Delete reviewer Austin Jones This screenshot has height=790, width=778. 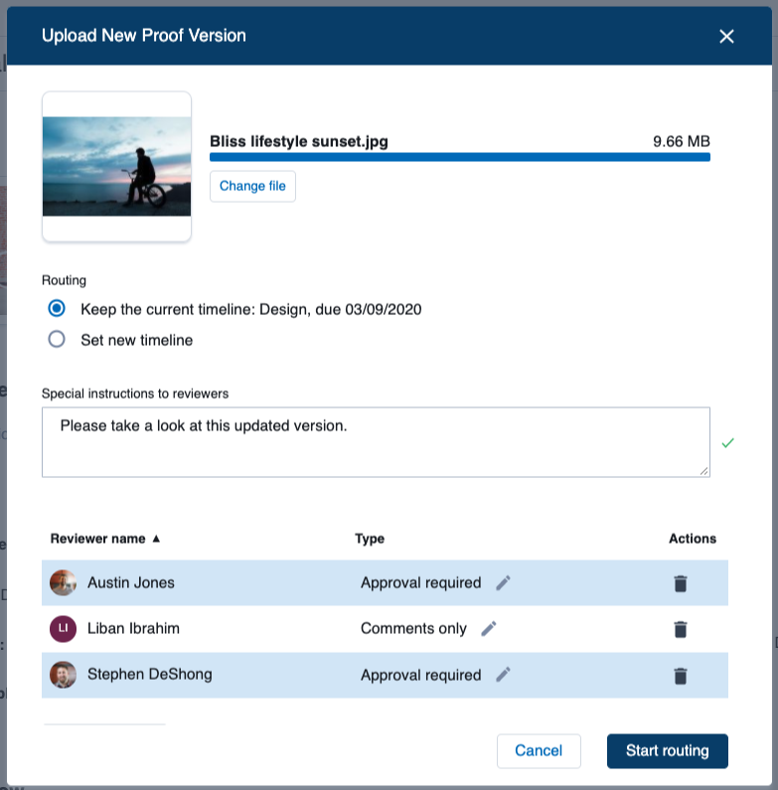click(x=681, y=583)
